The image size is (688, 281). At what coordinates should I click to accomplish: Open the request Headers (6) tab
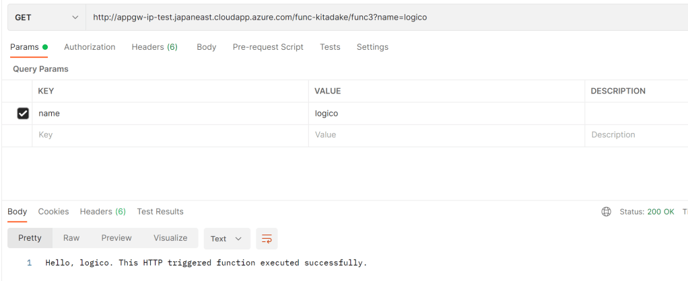click(154, 47)
